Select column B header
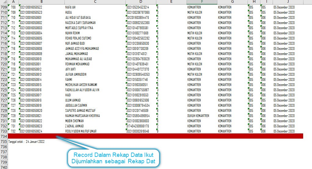Viewport: 312px width, 169px height. click(42, 2)
